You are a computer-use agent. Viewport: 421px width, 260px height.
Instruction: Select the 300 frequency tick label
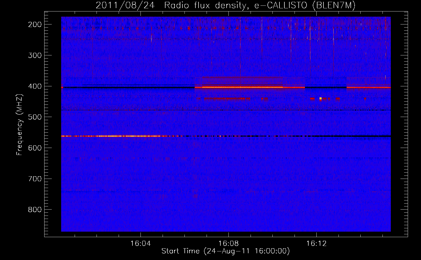(x=35, y=55)
